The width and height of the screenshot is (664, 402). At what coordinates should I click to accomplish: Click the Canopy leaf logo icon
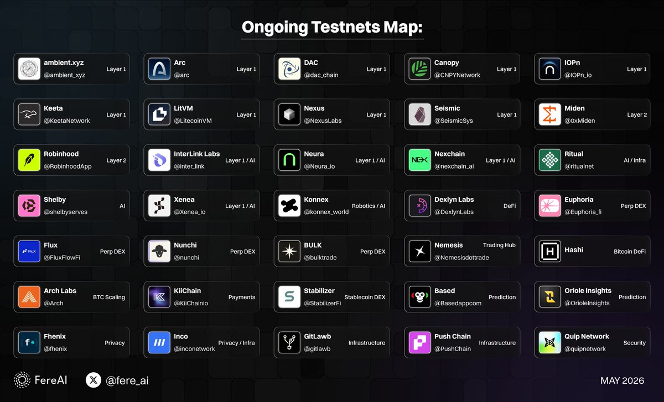pyautogui.click(x=419, y=69)
